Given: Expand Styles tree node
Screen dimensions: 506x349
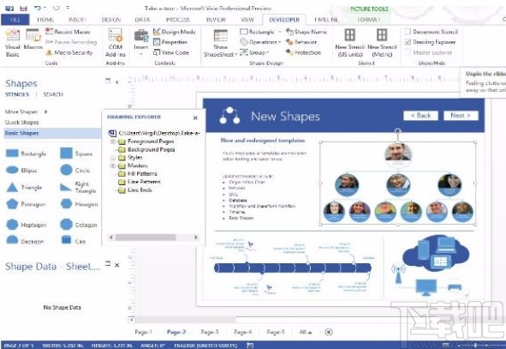Looking at the screenshot, I should point(113,158).
